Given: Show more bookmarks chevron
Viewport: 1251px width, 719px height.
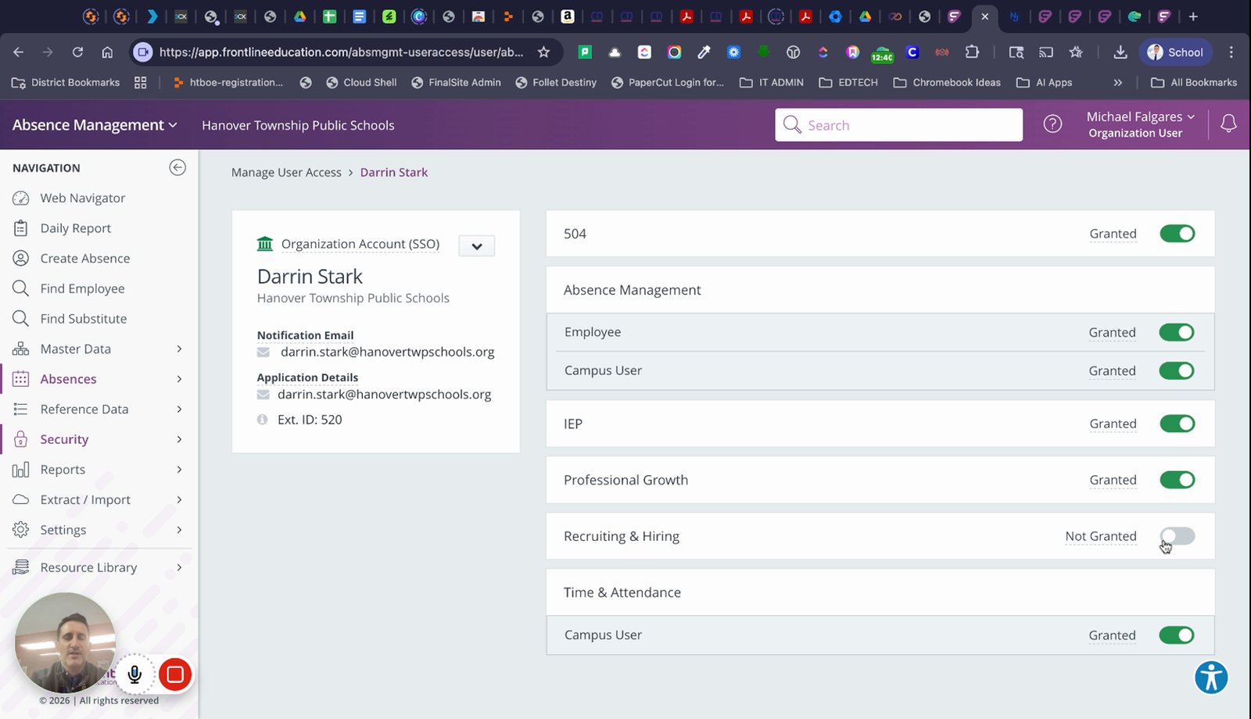Looking at the screenshot, I should (x=1117, y=82).
